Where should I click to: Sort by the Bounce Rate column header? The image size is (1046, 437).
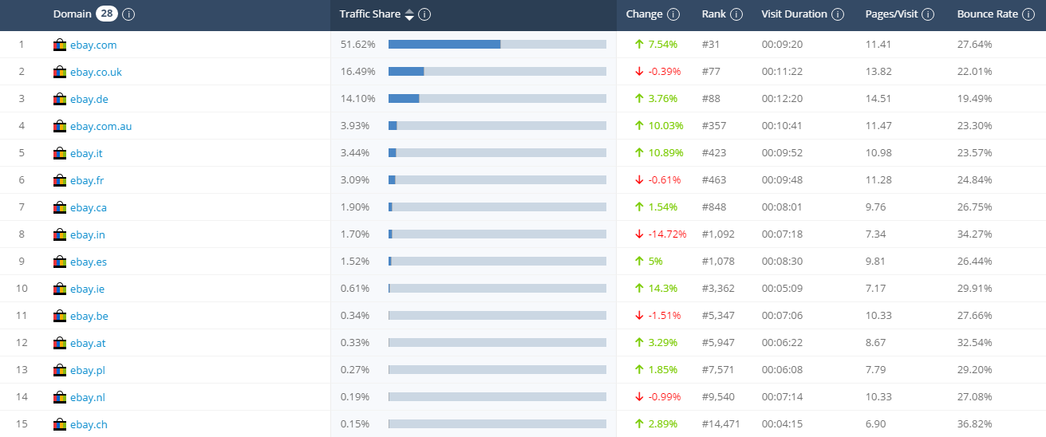pyautogui.click(x=986, y=14)
